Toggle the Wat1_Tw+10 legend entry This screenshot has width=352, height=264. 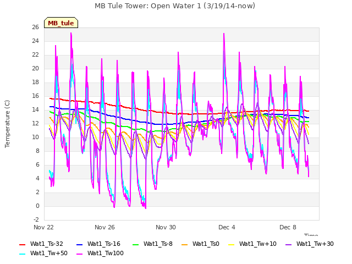[x=252, y=244]
